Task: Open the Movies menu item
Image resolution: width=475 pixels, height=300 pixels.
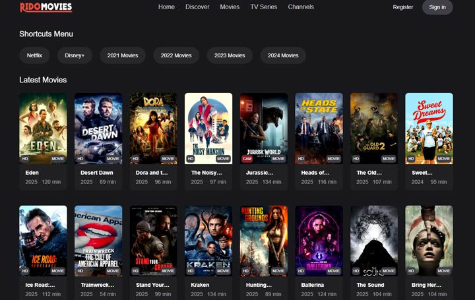Action: 230,7
